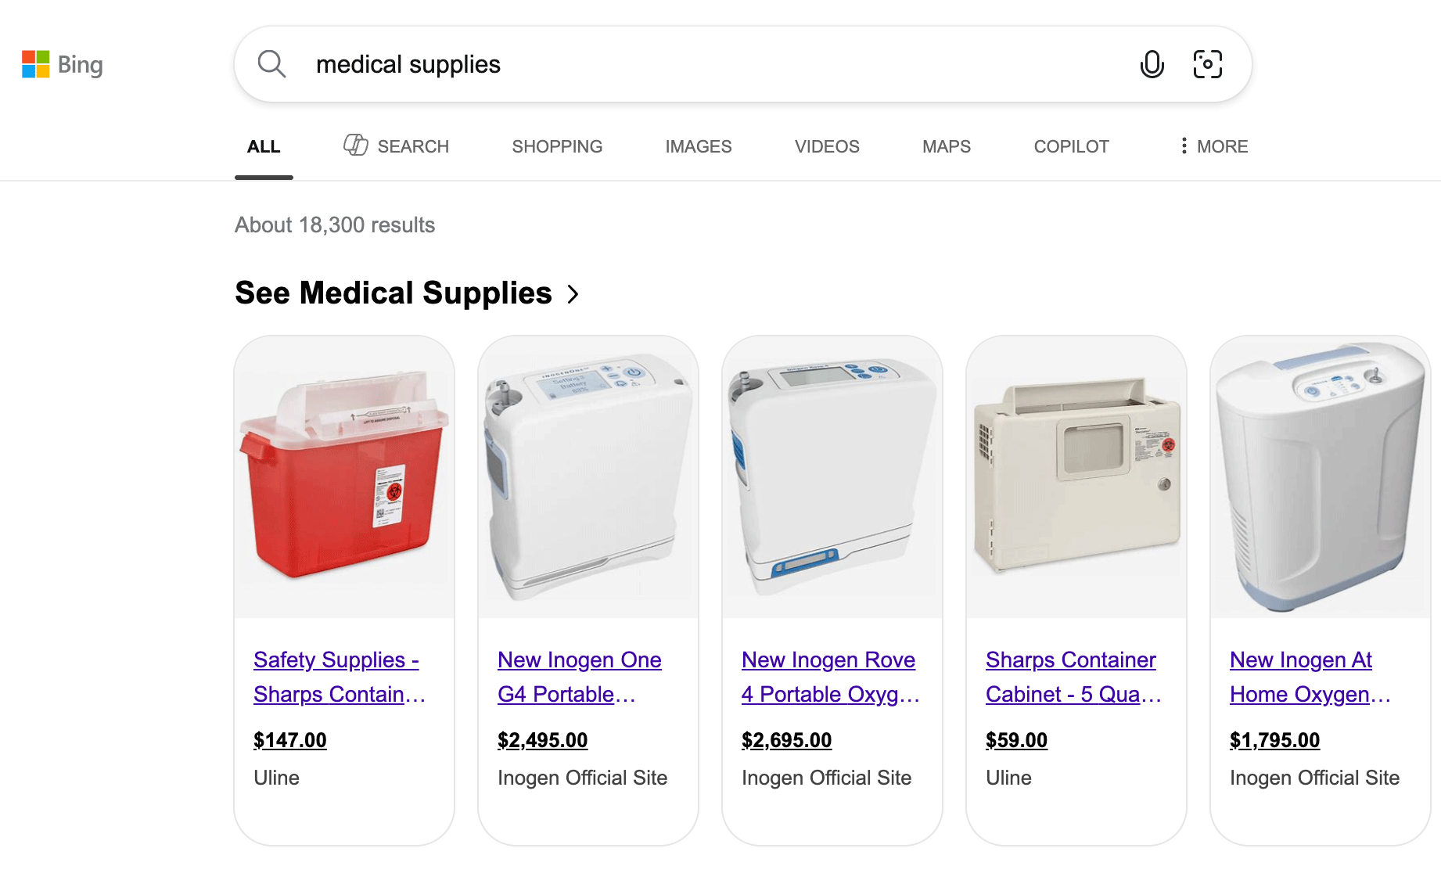Open visual search using the camera icon
Screen dimensions: 1441x895
coord(1208,64)
